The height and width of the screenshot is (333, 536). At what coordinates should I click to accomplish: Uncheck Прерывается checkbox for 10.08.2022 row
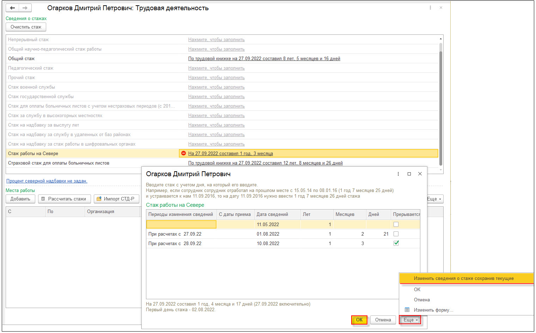tap(396, 243)
